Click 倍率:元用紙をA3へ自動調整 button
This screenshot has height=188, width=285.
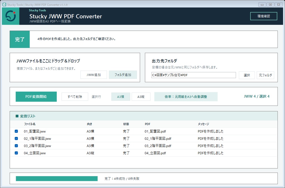186,97
